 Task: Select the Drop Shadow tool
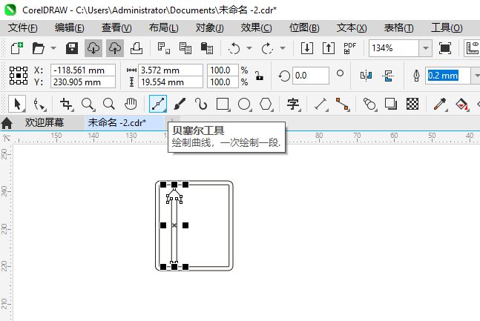(x=391, y=104)
